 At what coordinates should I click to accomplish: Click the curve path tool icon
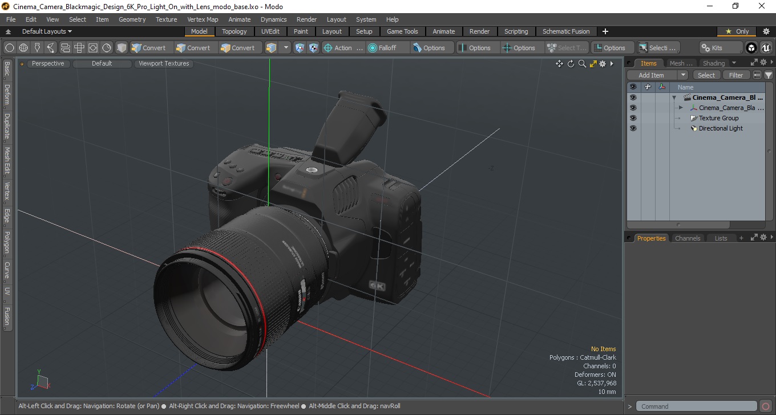tap(51, 48)
